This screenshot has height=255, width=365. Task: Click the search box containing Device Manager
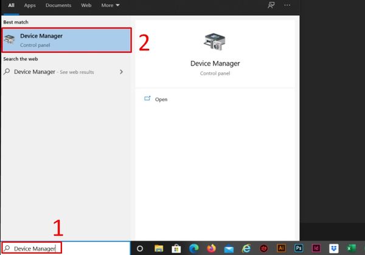click(66, 248)
